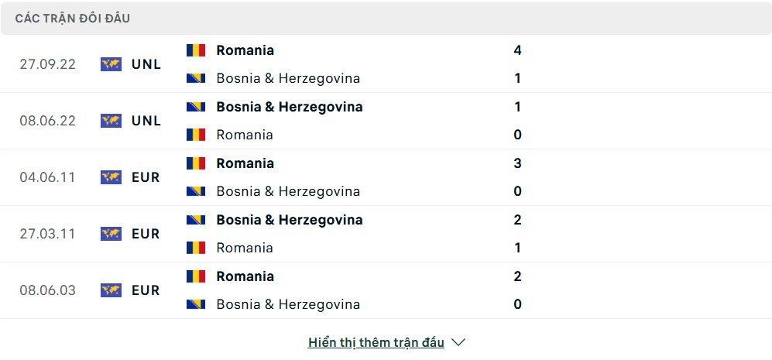Click the EUR competition icon for 27.03.11 match
This screenshot has width=772, height=360.
coord(111,234)
